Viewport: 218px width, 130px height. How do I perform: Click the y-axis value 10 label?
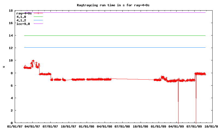coord(11,60)
